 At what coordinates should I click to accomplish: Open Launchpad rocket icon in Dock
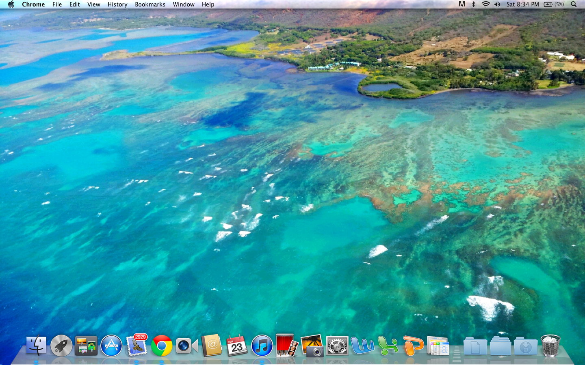(61, 346)
